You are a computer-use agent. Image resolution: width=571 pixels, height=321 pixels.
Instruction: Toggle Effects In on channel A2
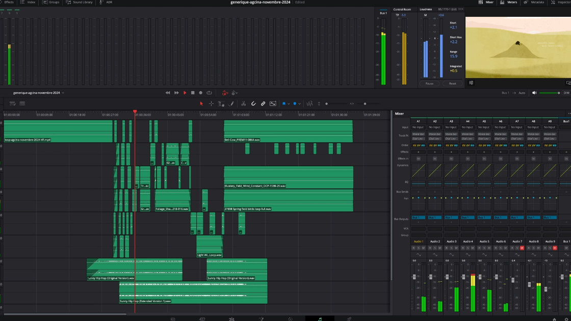coord(435,158)
